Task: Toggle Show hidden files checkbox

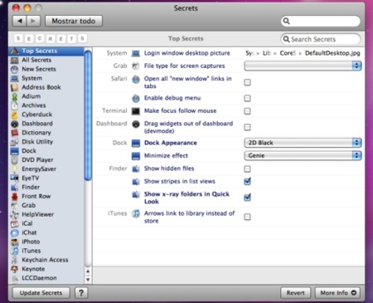Action: tap(247, 169)
